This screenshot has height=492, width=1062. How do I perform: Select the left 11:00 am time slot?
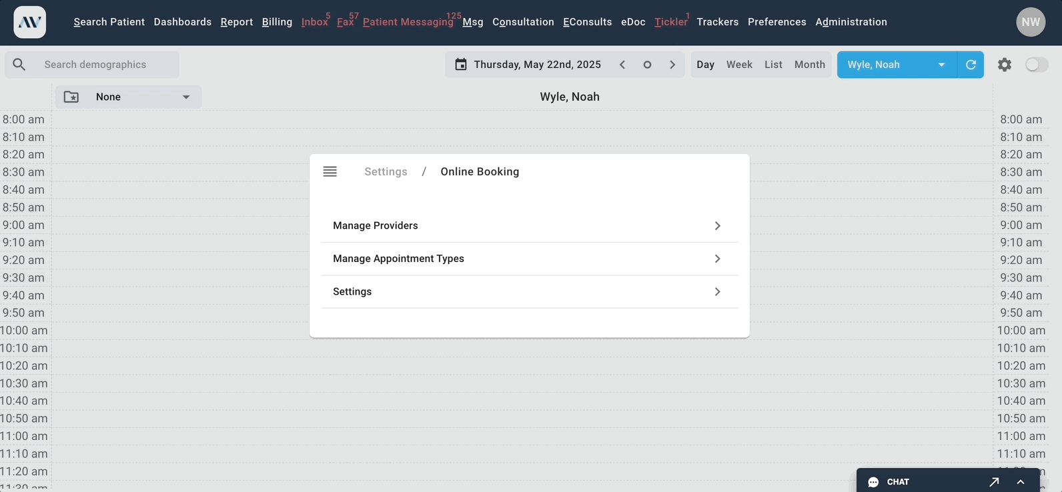click(x=23, y=436)
